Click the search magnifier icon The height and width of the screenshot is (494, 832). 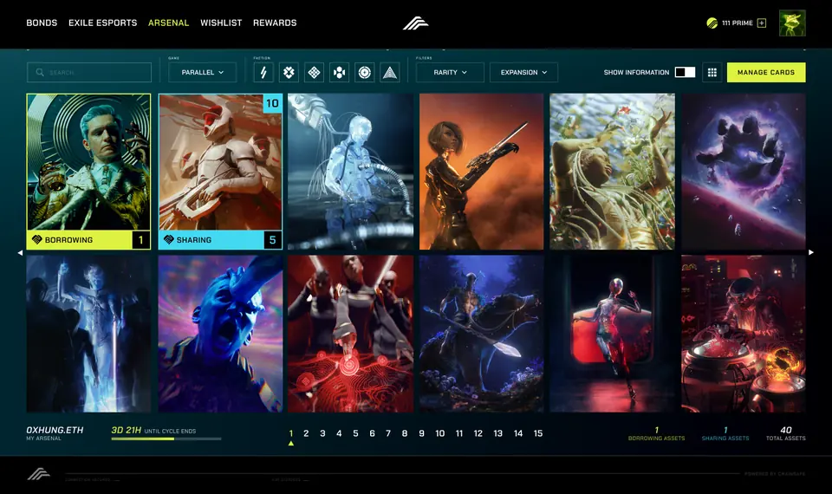coord(40,72)
